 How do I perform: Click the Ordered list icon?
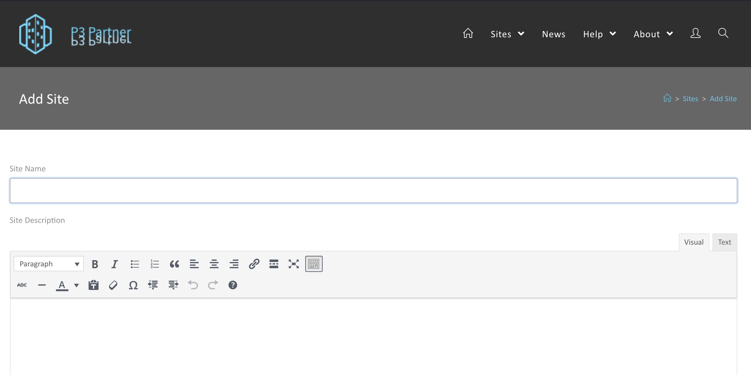coord(154,264)
